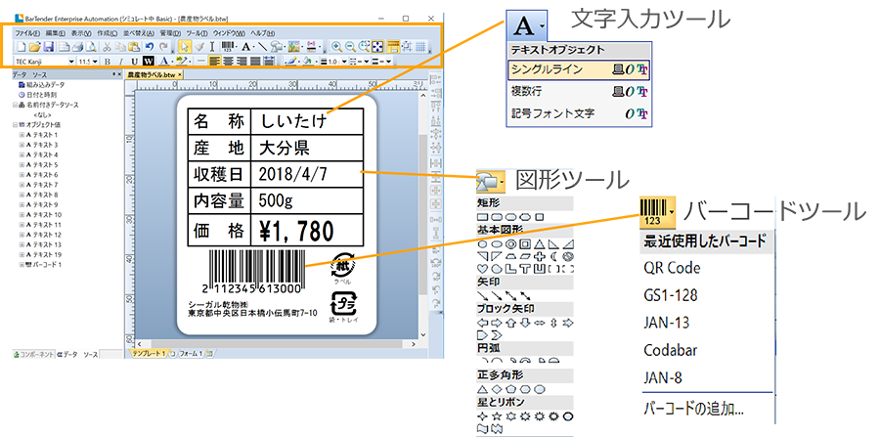Click the Save icon in toolbar
The width and height of the screenshot is (880, 437).
[47, 46]
